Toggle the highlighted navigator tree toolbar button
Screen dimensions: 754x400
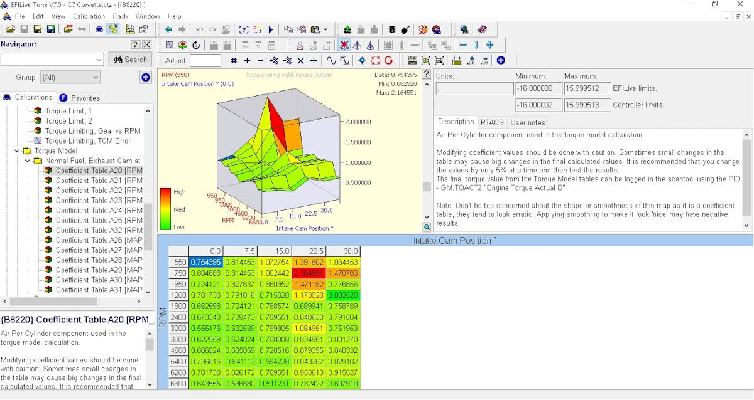tap(113, 29)
